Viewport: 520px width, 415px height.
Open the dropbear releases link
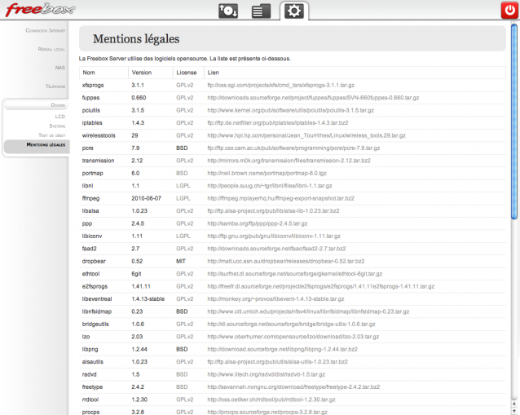click(x=286, y=262)
